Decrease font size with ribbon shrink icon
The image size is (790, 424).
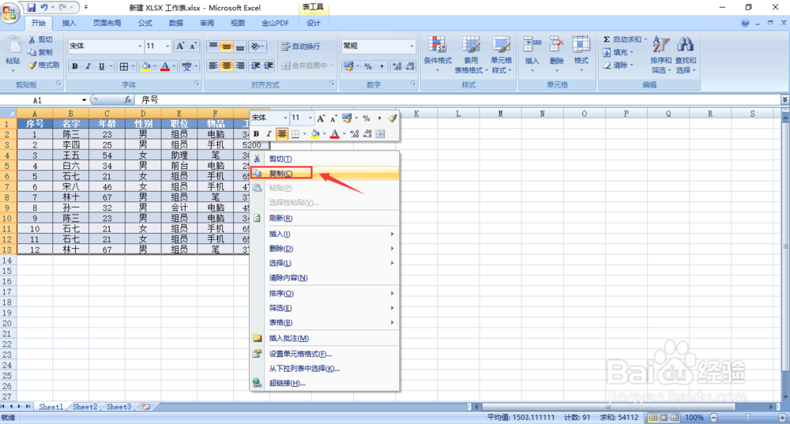193,47
